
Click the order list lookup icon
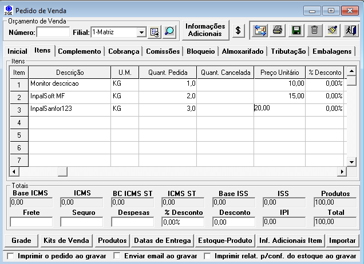[x=155, y=32]
